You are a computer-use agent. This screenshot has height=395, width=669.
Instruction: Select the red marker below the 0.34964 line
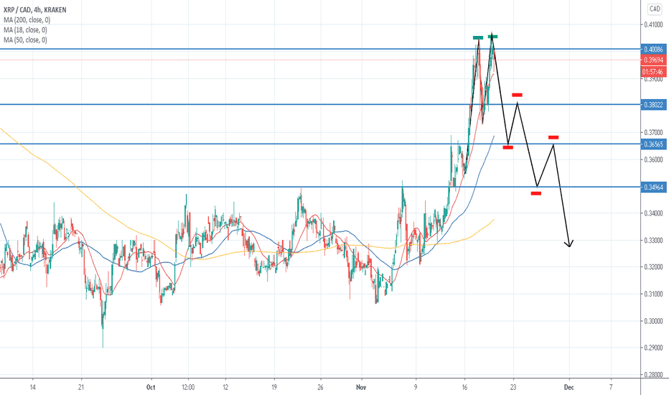(x=536, y=193)
